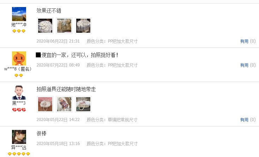Mark the 06月22日 review as 有用
The image size is (259, 157).
pos(244,41)
